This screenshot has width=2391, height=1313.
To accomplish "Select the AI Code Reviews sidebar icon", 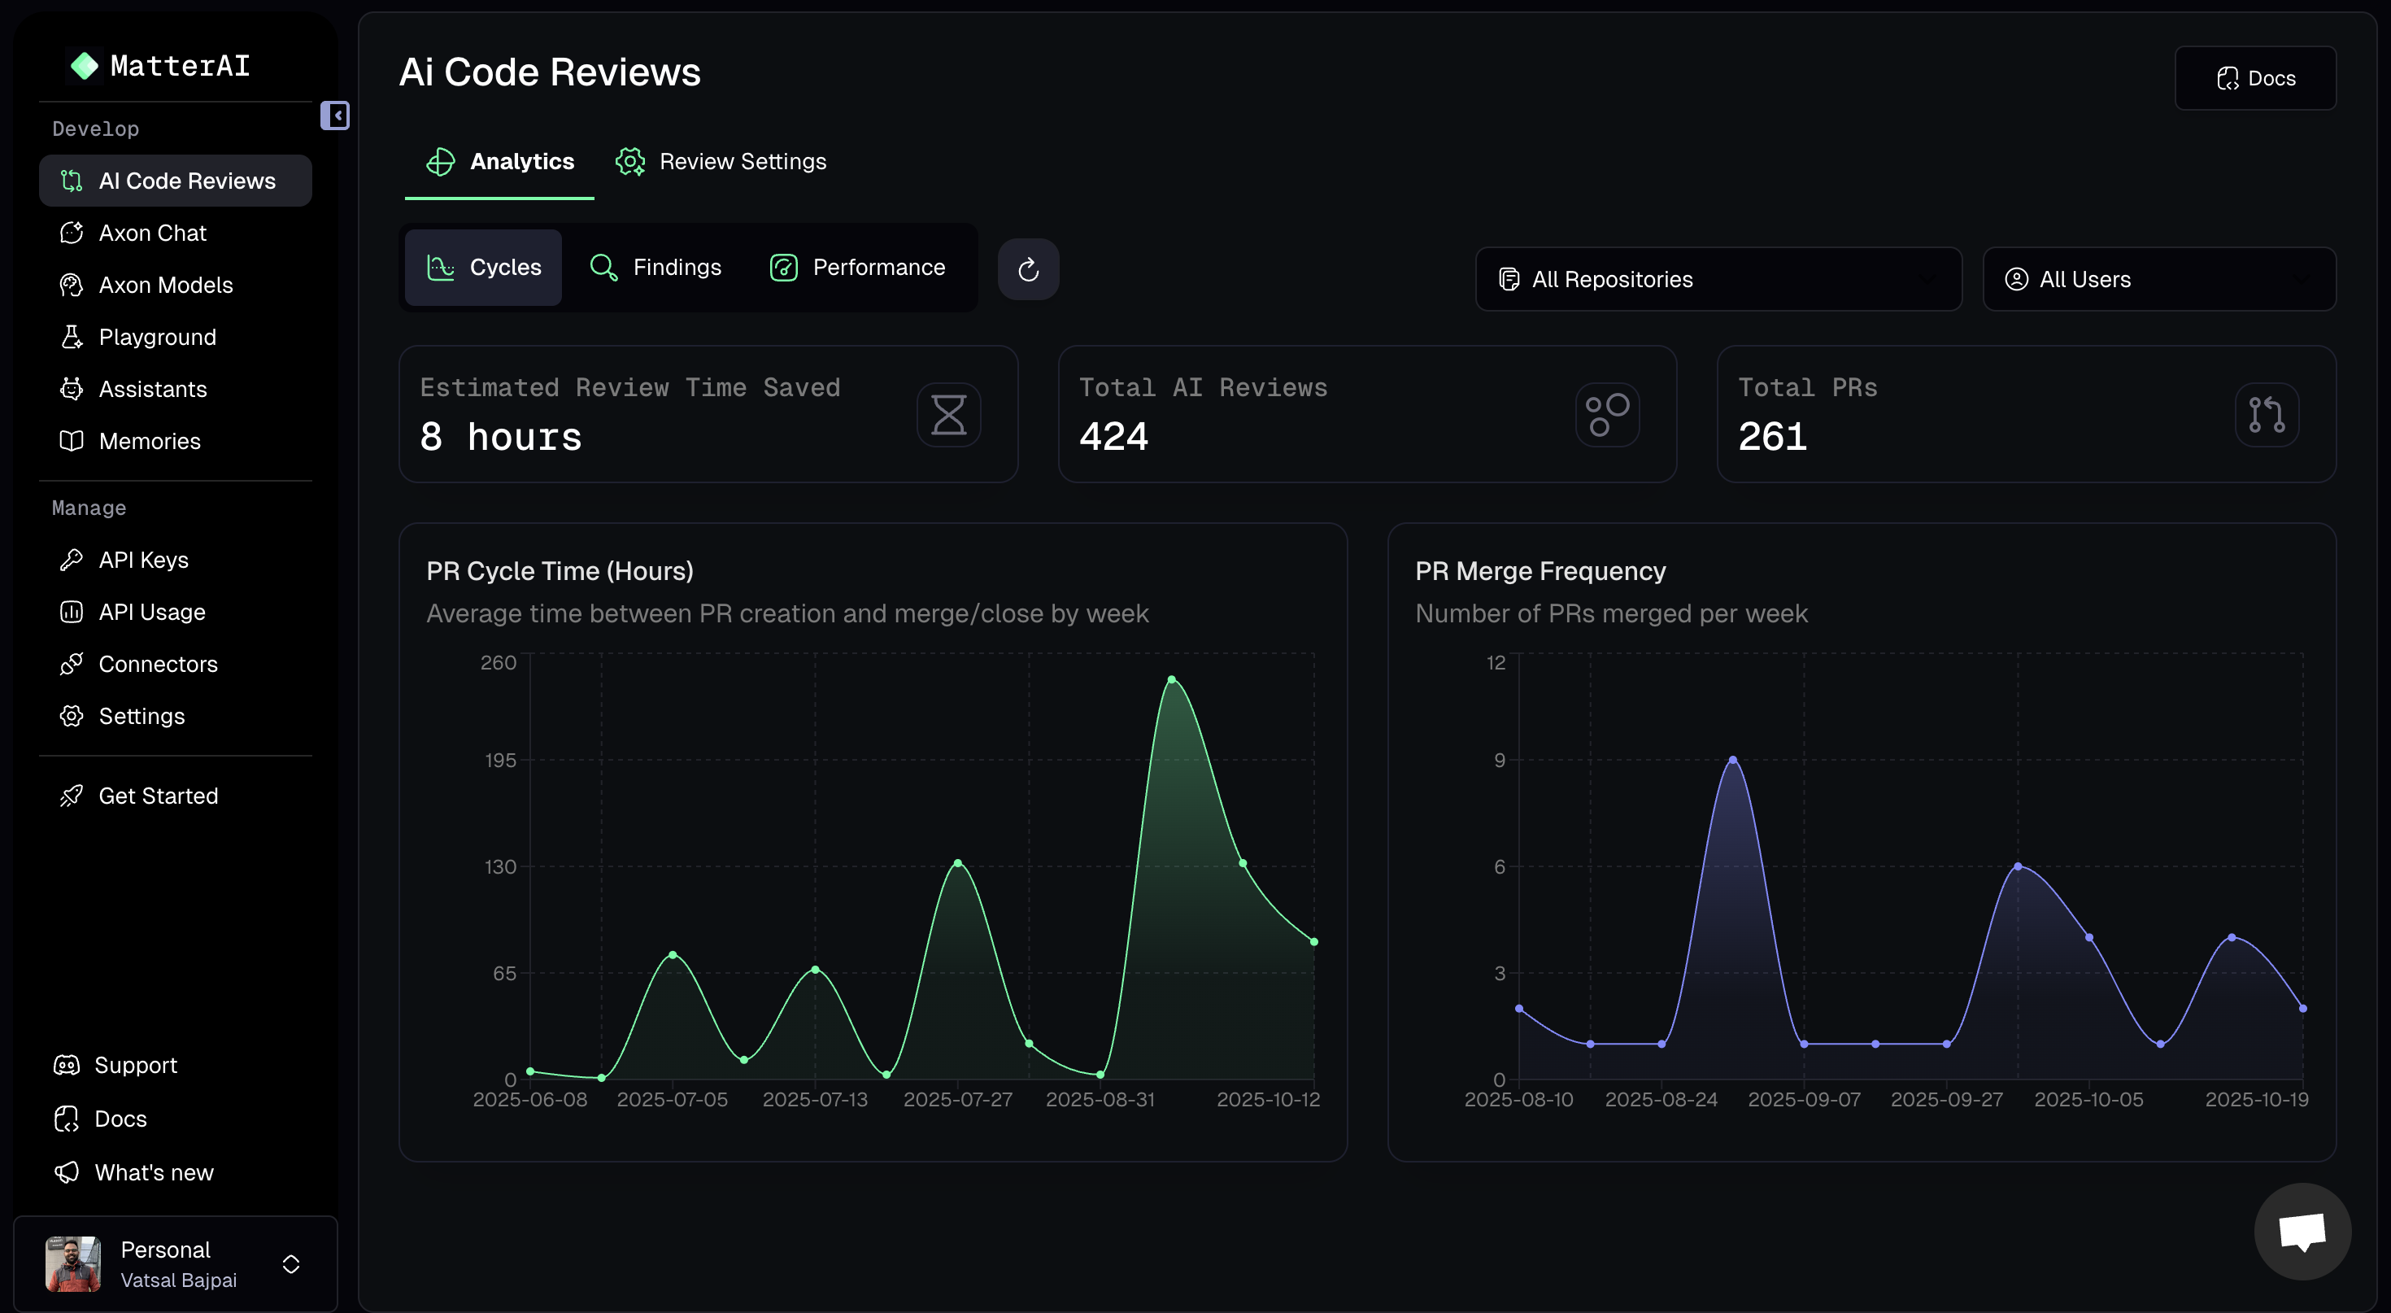I will (x=72, y=181).
